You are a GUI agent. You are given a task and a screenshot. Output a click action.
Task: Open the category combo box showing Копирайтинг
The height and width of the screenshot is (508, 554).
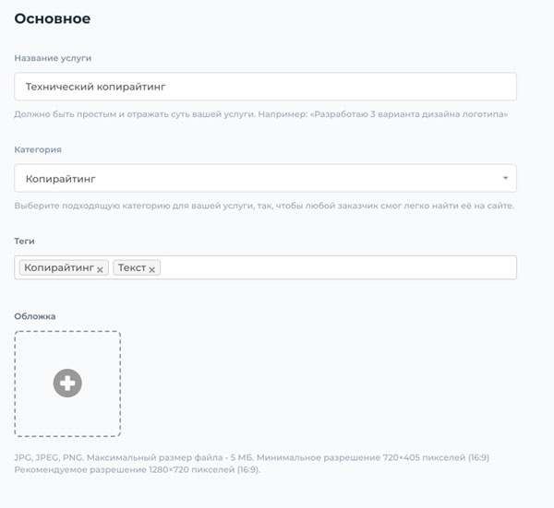tap(265, 178)
